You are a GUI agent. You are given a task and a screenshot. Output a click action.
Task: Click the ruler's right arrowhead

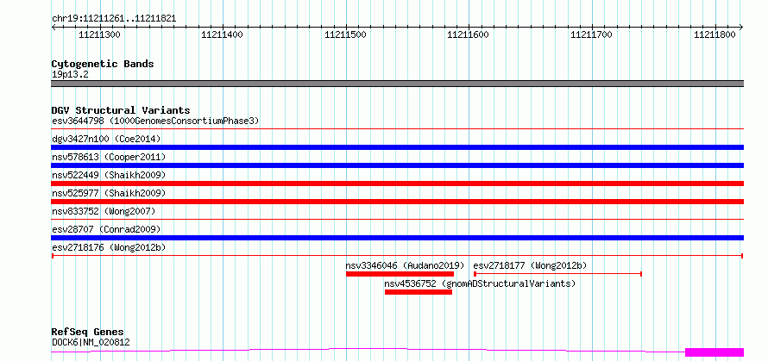click(741, 27)
